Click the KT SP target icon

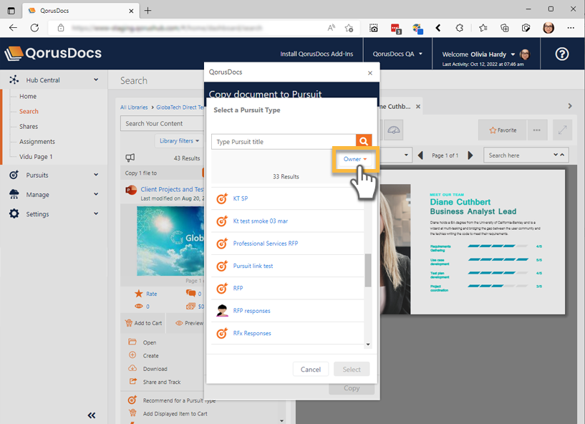click(222, 198)
